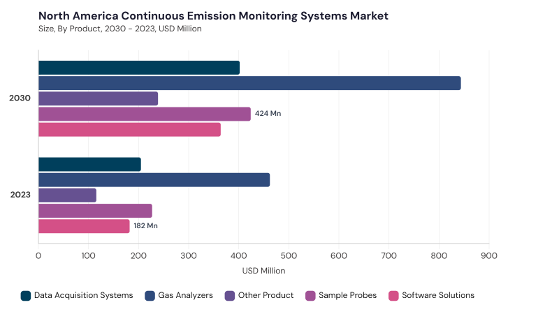The width and height of the screenshot is (559, 314).
Task: Click the 200 x-axis tick label
Action: pyautogui.click(x=138, y=255)
